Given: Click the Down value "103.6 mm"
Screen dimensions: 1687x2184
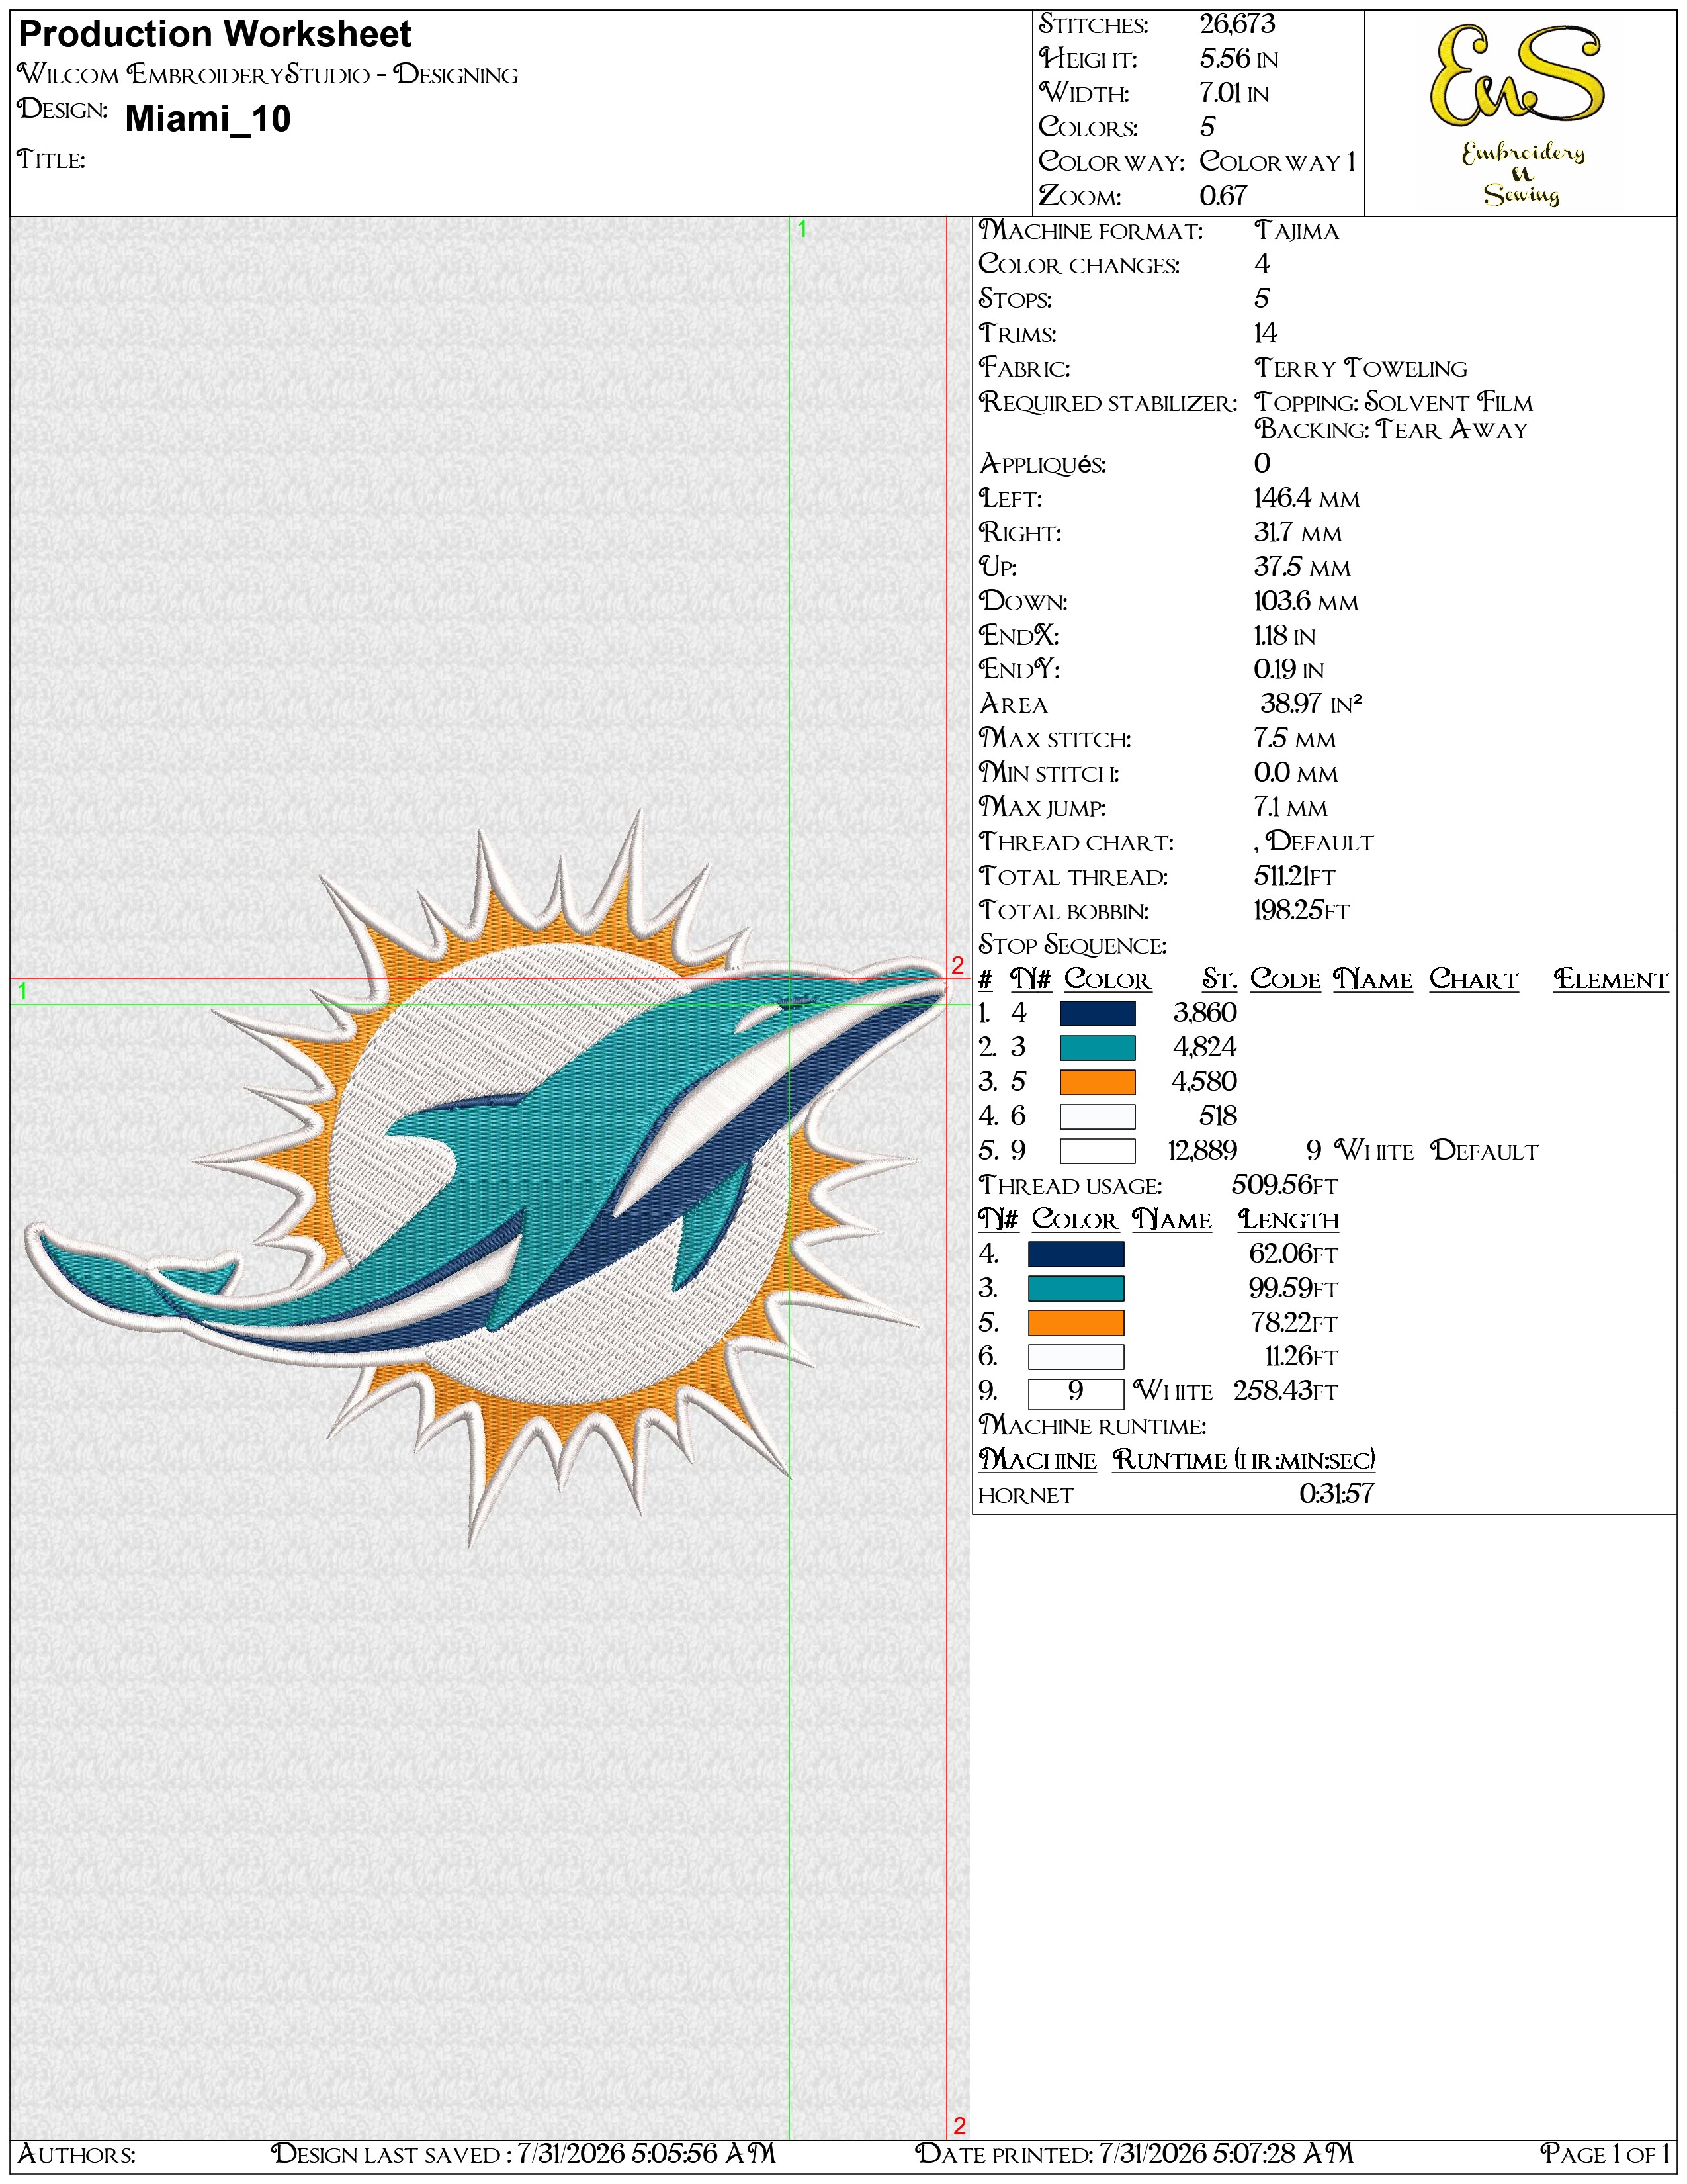Looking at the screenshot, I should [1306, 601].
